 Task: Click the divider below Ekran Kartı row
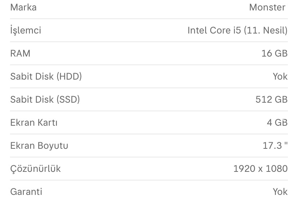click(x=149, y=134)
